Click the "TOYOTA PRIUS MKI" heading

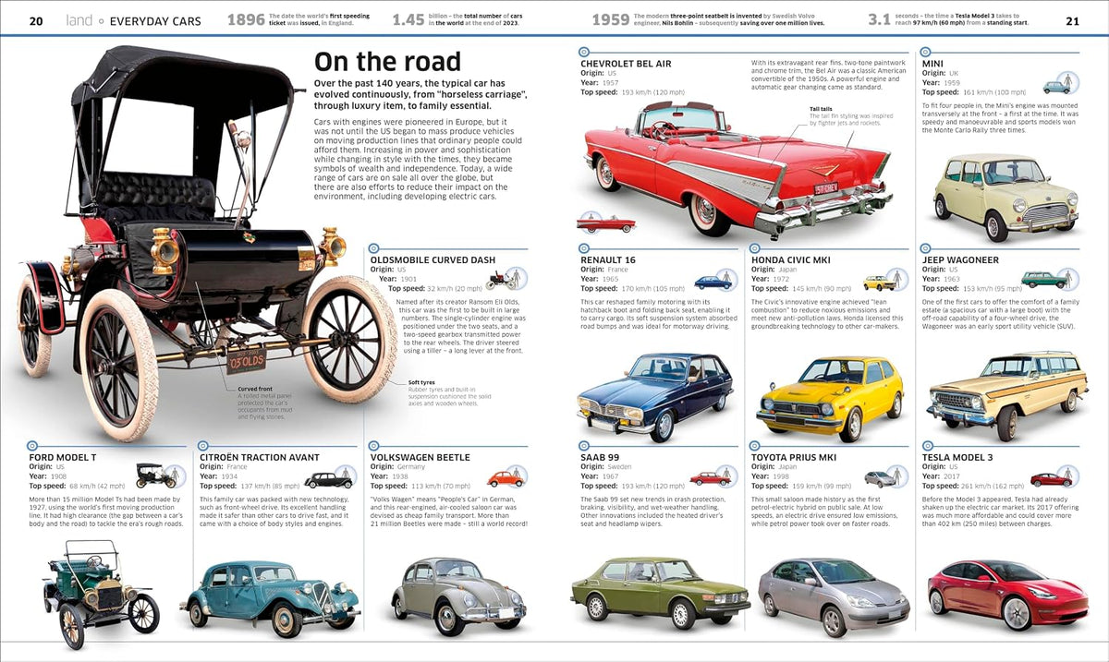click(795, 457)
